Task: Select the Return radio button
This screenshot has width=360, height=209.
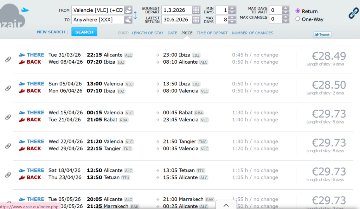Action: point(298,11)
